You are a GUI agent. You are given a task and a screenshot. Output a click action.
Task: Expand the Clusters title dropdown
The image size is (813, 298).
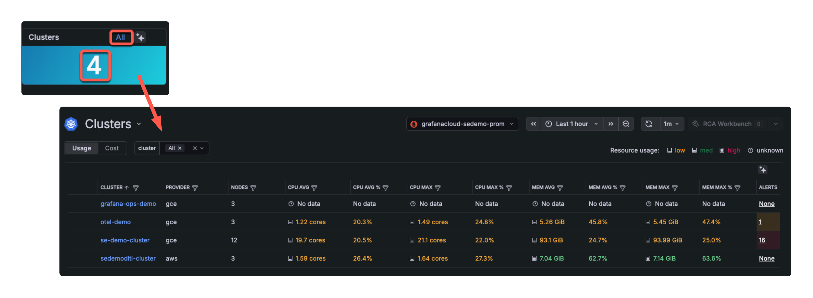click(x=139, y=124)
